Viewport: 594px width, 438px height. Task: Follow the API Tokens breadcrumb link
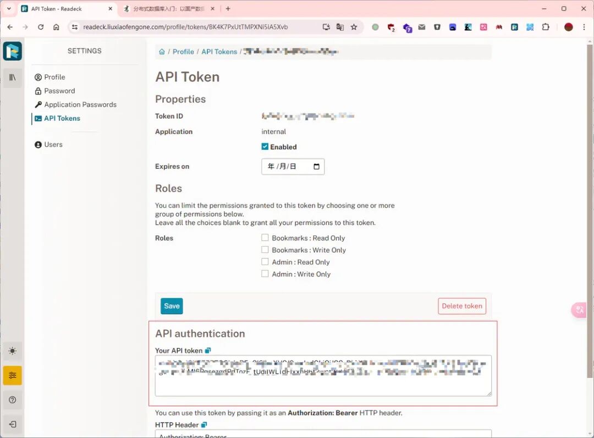pos(219,52)
